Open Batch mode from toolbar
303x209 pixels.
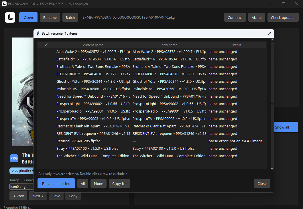tap(70, 17)
